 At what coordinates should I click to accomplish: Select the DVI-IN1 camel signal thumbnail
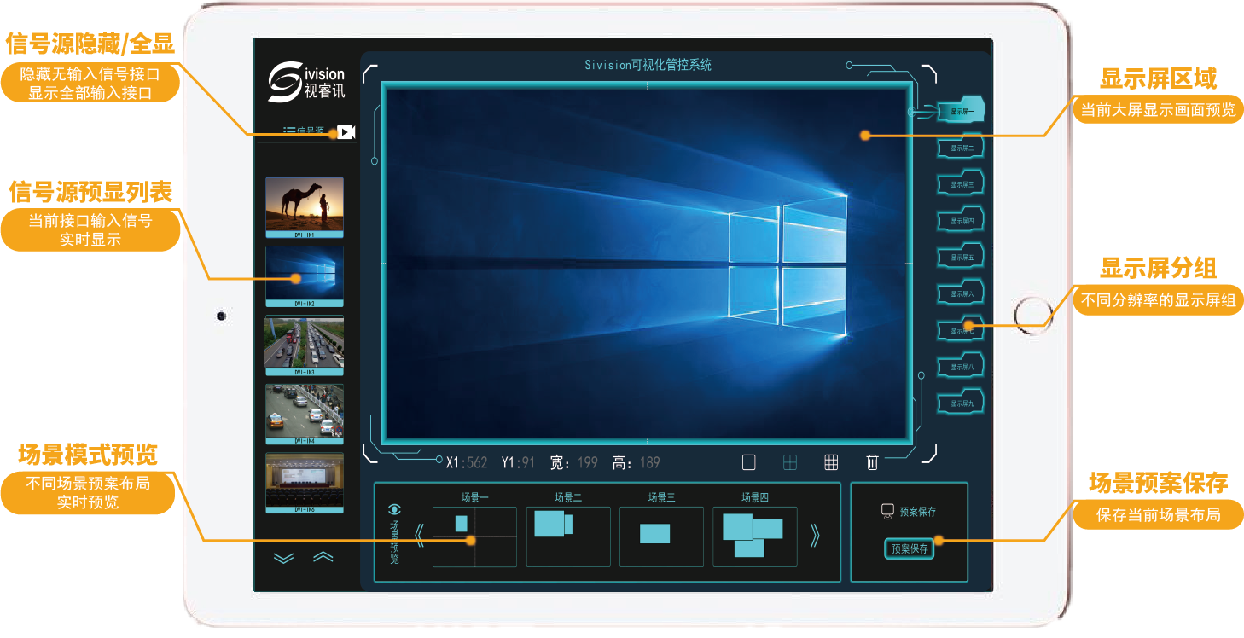click(x=305, y=207)
